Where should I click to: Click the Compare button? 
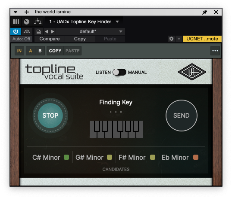point(50,39)
